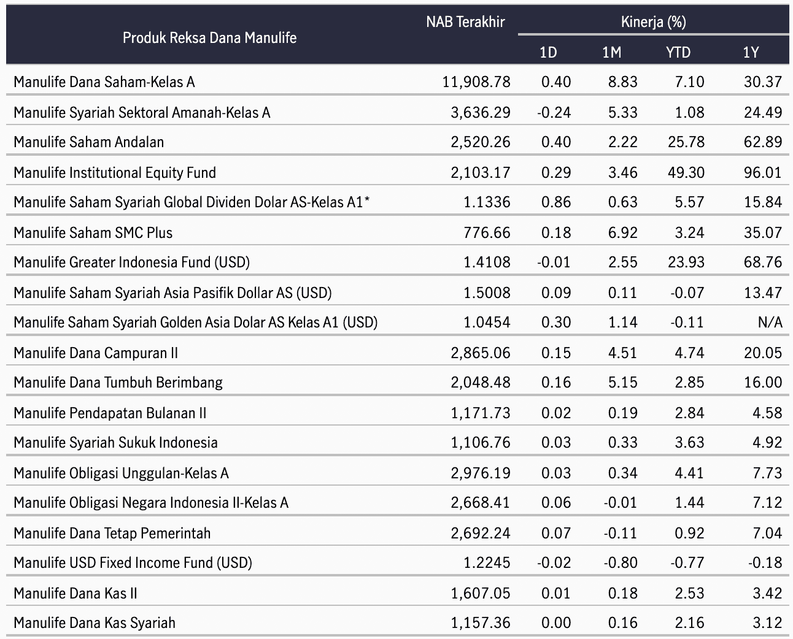Open Manulife Institutional Equity Fund
Screen dimensions: 793x639
click(115, 173)
